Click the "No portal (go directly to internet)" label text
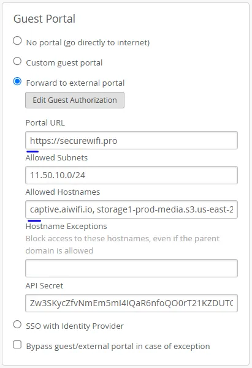 point(88,43)
